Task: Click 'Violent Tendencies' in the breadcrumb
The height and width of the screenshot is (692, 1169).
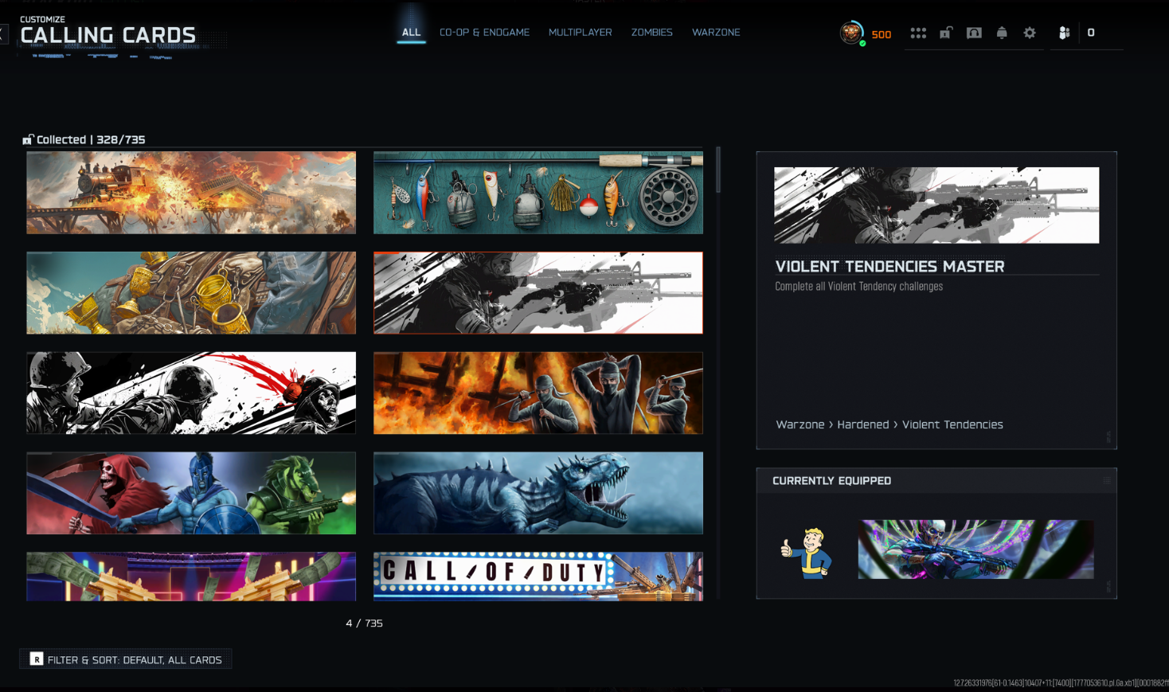Action: tap(952, 424)
